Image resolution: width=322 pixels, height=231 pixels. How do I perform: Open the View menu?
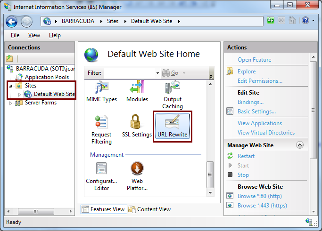click(x=34, y=35)
